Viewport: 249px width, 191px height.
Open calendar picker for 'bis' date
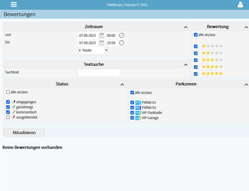pos(102,43)
